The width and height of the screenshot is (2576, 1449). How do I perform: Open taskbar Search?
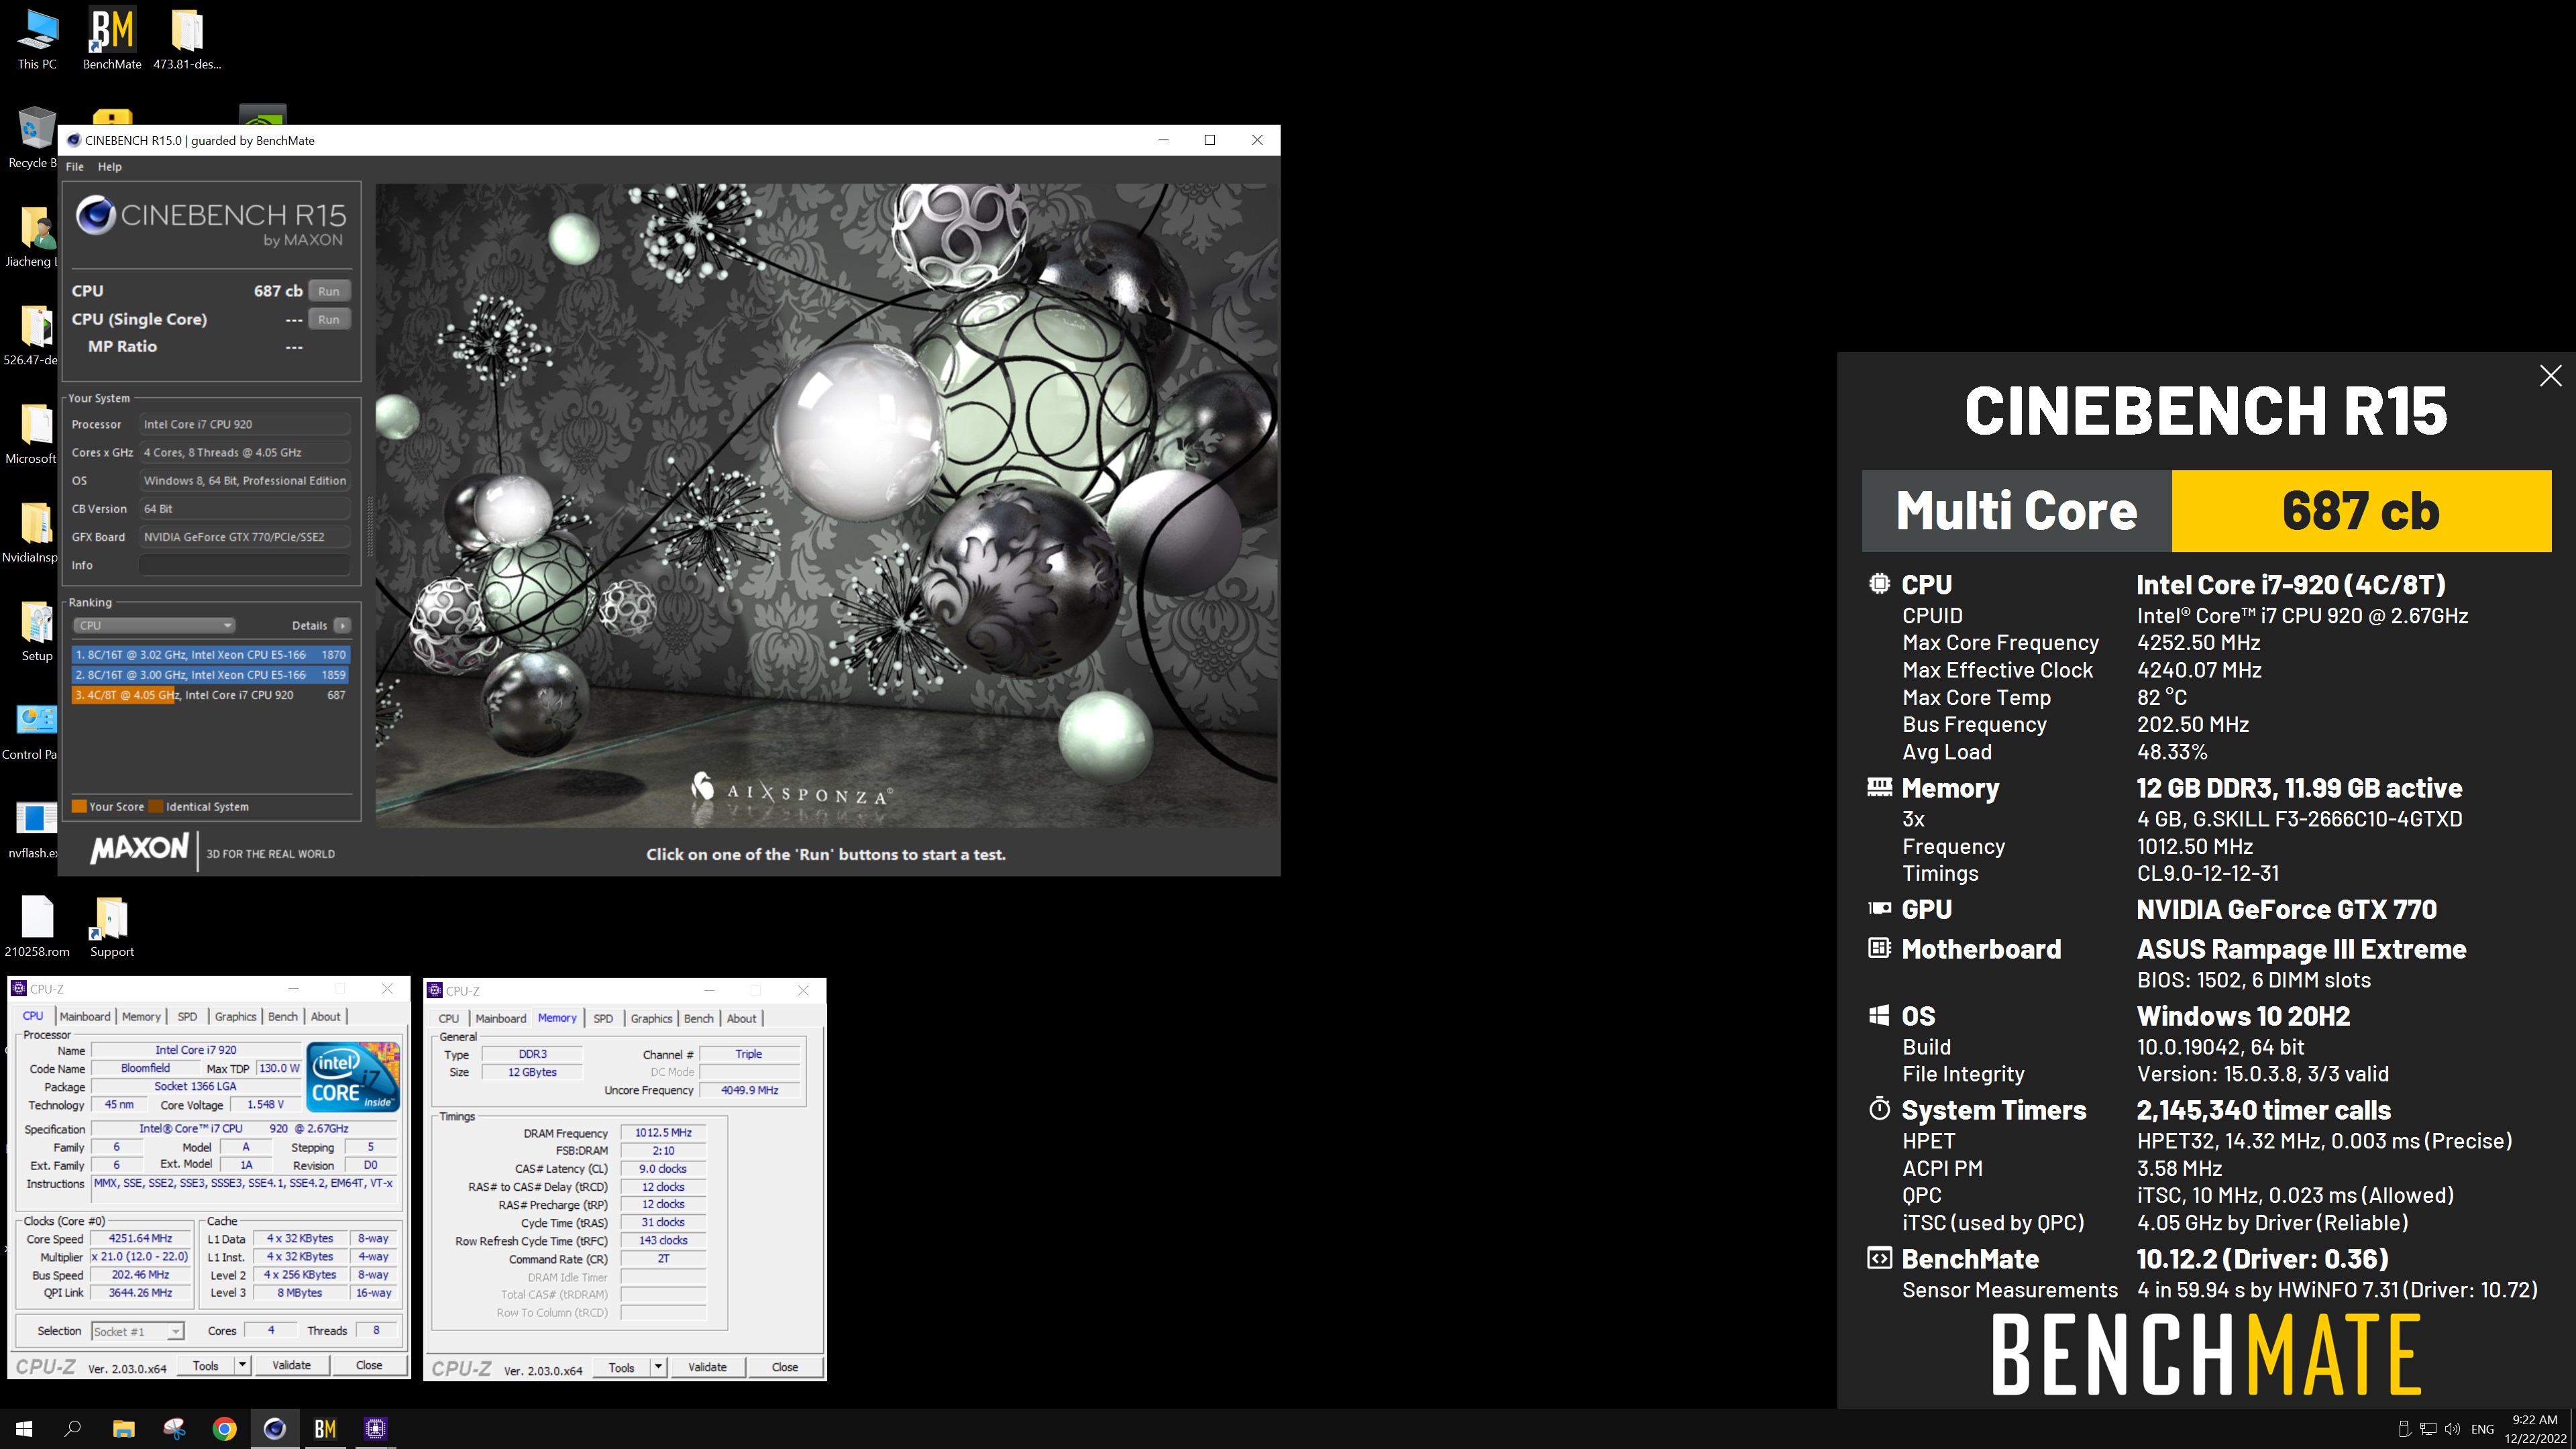(x=73, y=1429)
